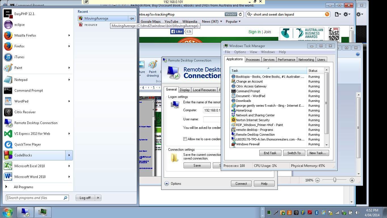Open the Log off options arrow
Viewport: 387px width, 218px height.
pyautogui.click(x=98, y=198)
